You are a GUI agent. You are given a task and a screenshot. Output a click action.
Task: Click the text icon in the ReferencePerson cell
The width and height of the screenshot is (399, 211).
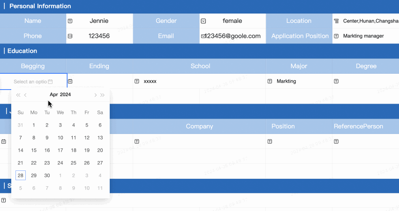(336, 141)
